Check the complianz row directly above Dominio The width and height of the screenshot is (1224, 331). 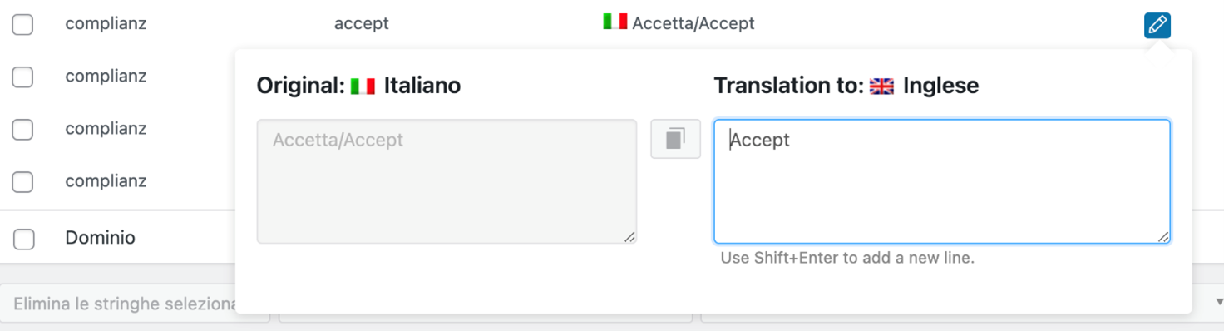coord(23,182)
